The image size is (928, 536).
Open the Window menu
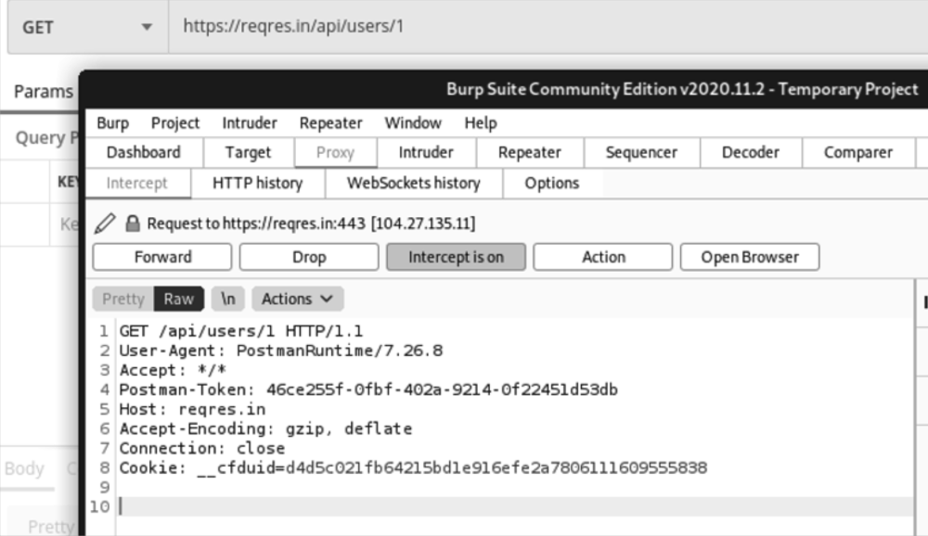[x=413, y=123]
